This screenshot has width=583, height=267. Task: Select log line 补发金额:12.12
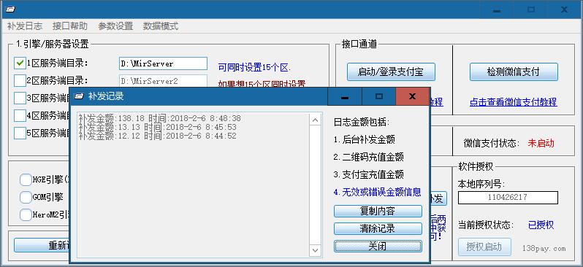point(158,136)
